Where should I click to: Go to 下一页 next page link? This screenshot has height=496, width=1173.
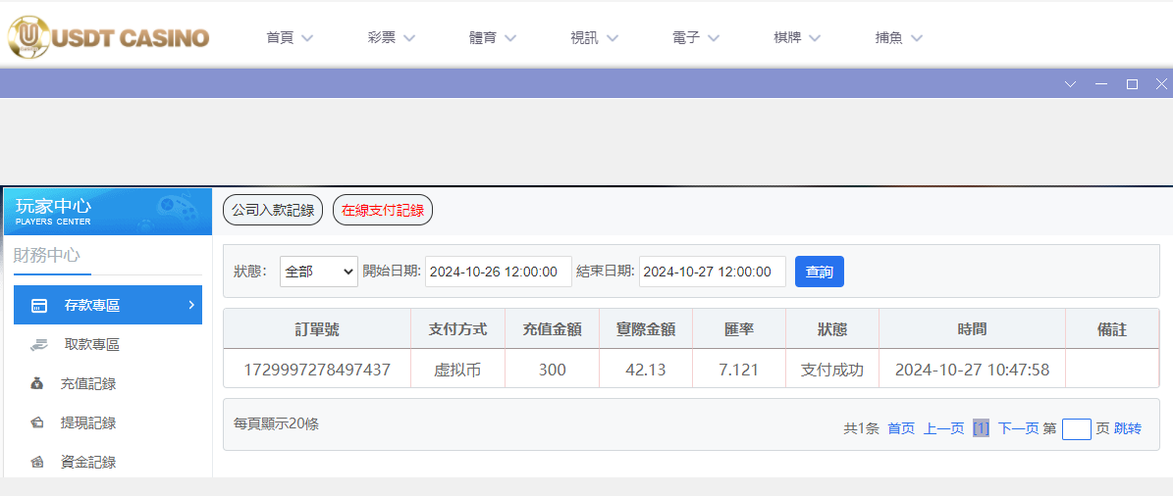[x=1018, y=428]
